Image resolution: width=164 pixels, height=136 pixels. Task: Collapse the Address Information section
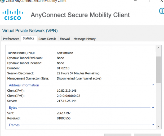tap(153, 85)
